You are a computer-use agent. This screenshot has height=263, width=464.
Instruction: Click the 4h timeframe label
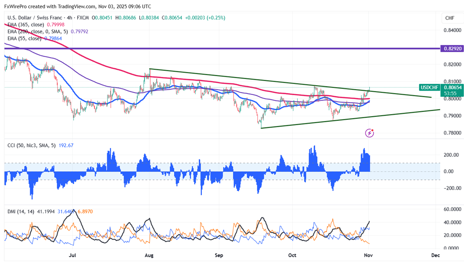pyautogui.click(x=70, y=18)
